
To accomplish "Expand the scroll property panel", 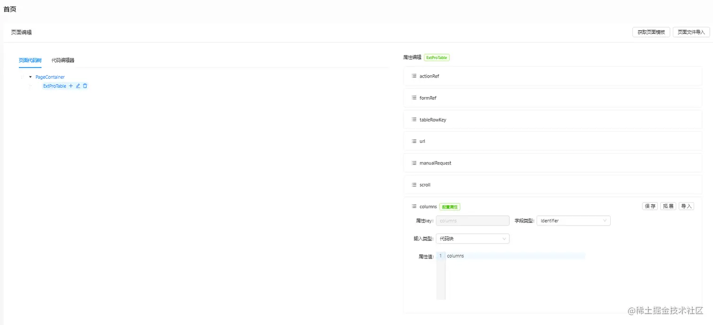I will pos(553,185).
